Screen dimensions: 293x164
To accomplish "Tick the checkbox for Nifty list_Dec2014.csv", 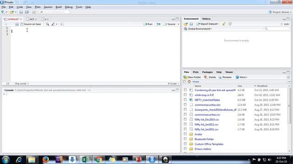I will coord(185,119).
